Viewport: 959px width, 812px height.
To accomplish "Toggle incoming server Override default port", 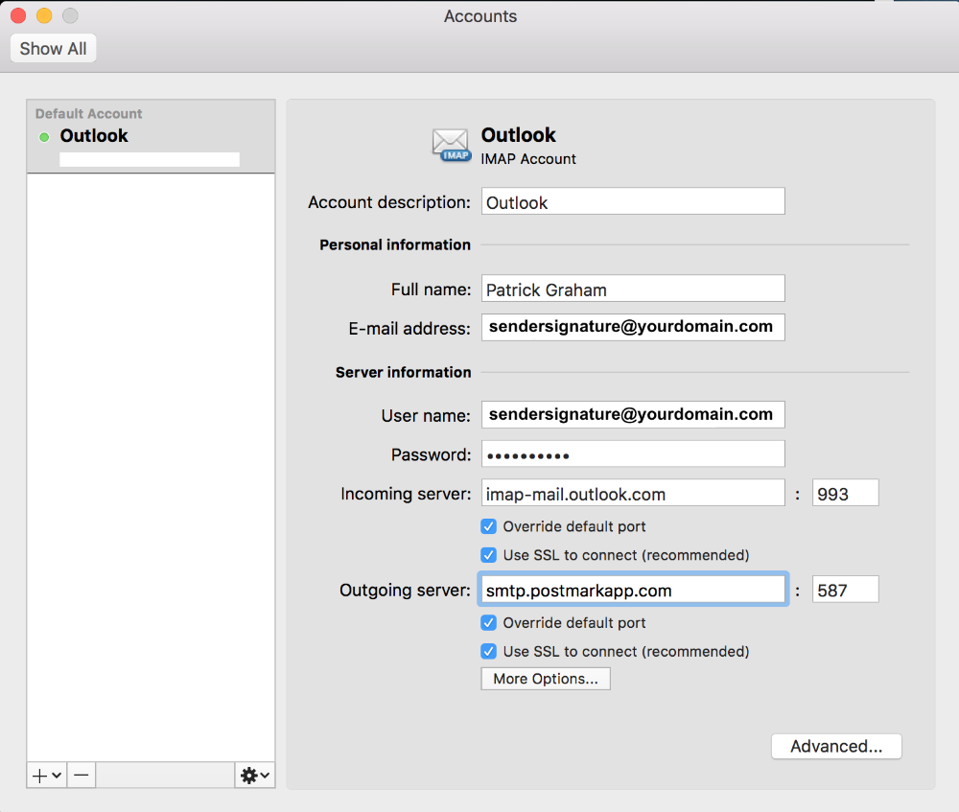I will tap(488, 526).
